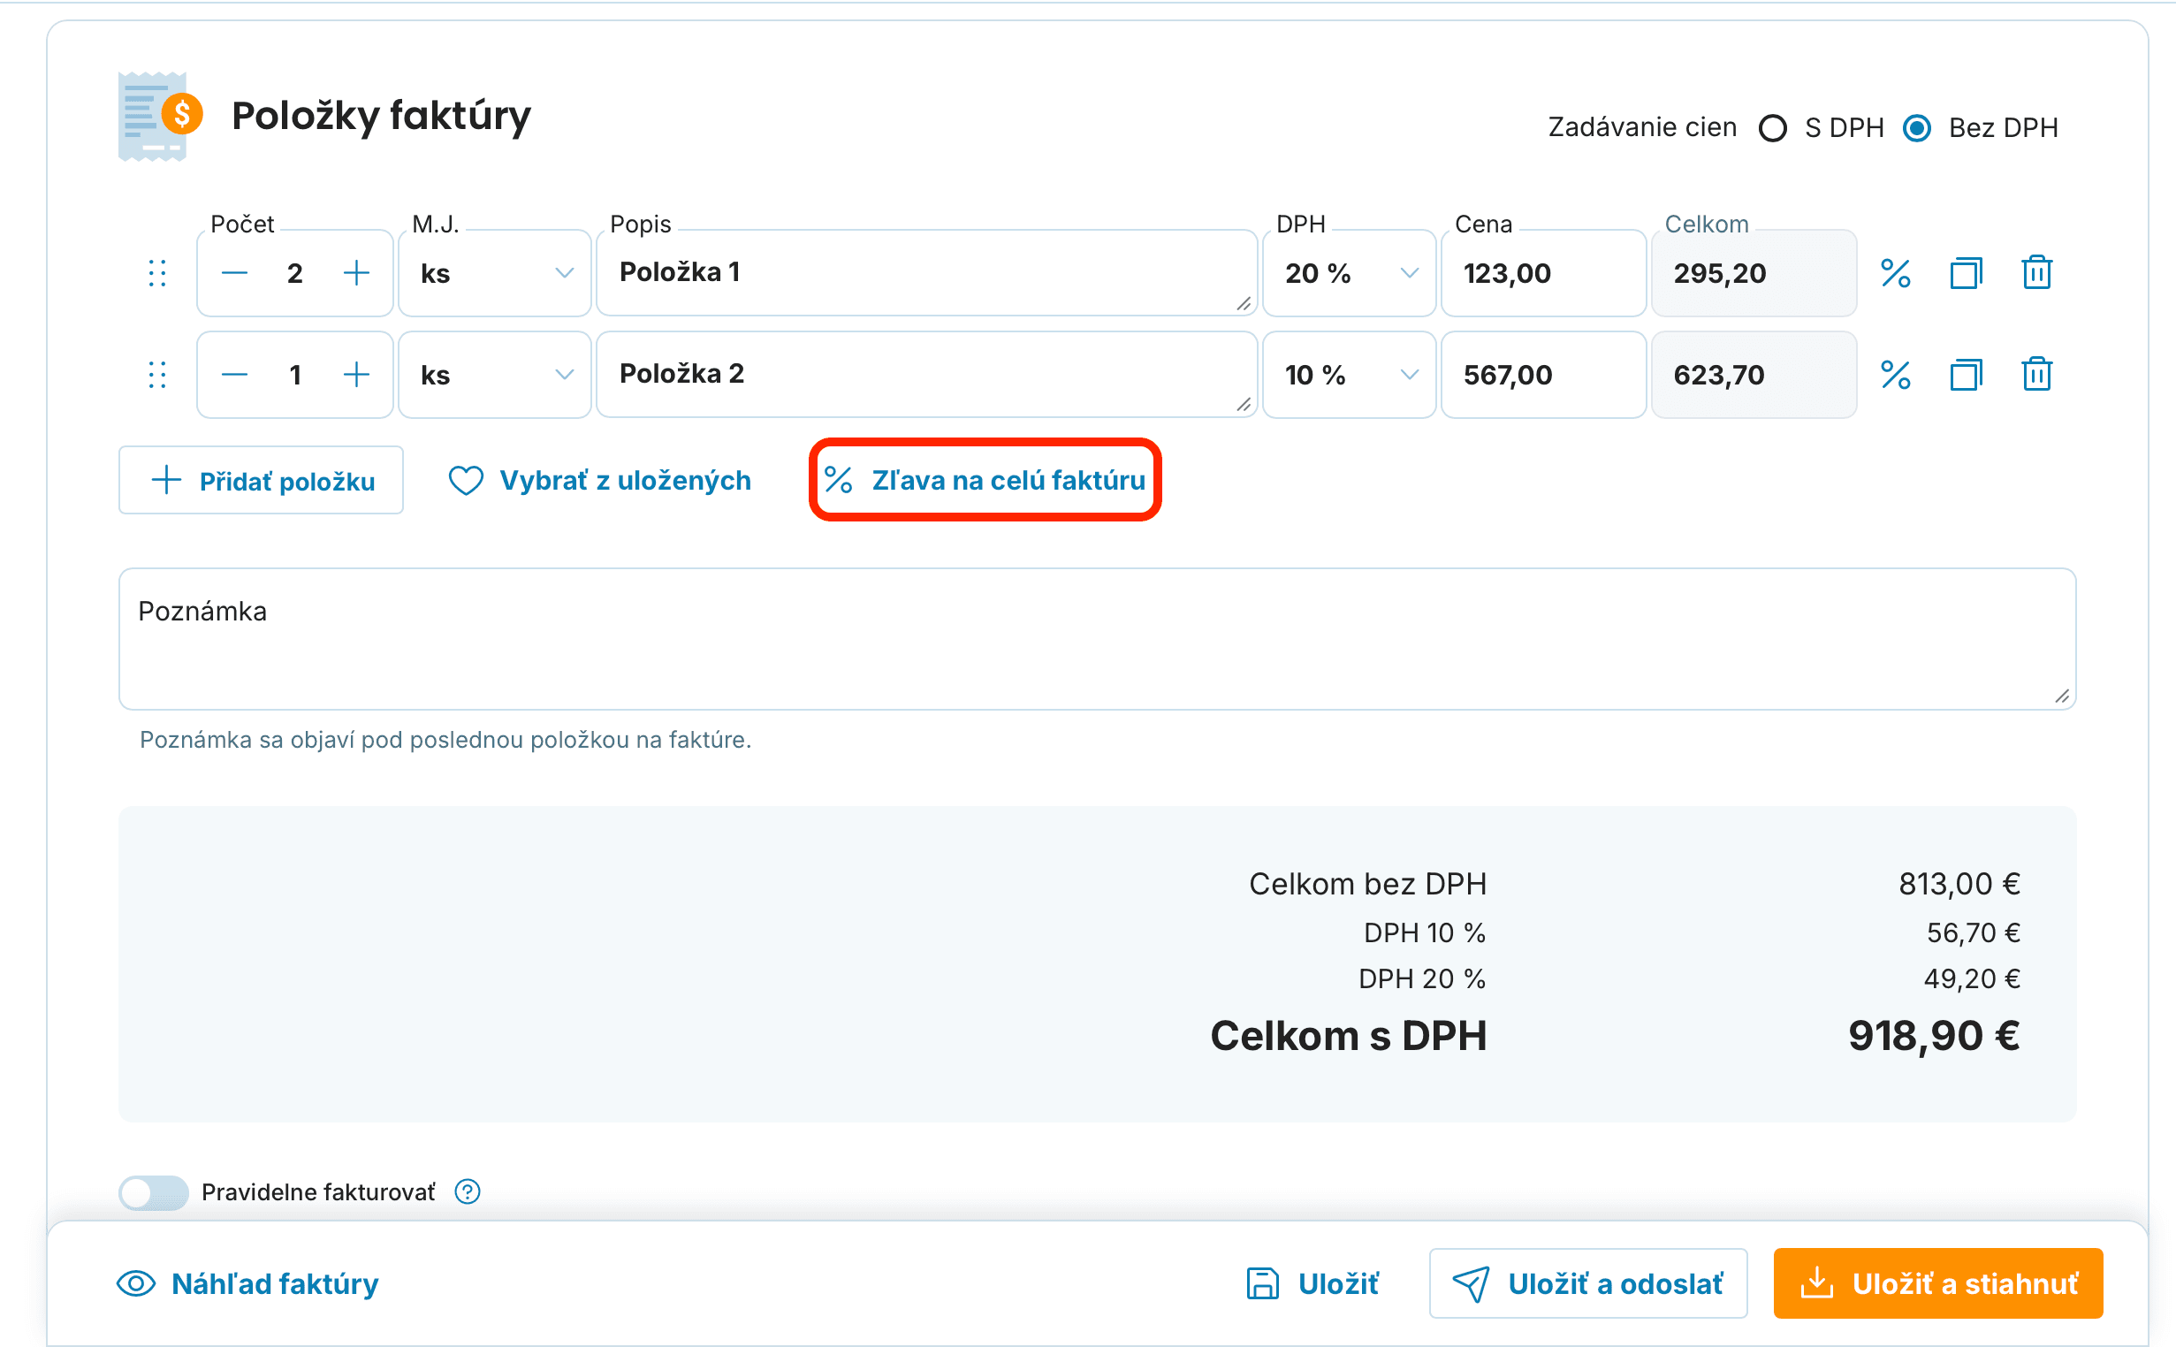Increase quantity of Položka 1 with plus
The height and width of the screenshot is (1347, 2176).
coord(356,272)
